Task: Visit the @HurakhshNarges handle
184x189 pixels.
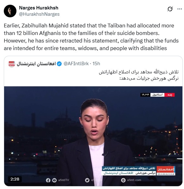Action: 39,14
